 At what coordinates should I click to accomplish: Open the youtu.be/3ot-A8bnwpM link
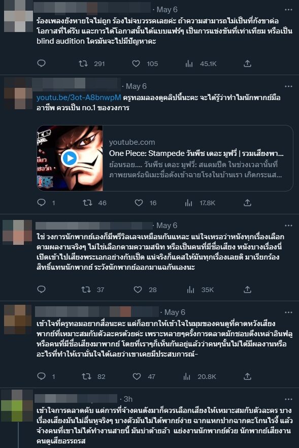coord(79,98)
